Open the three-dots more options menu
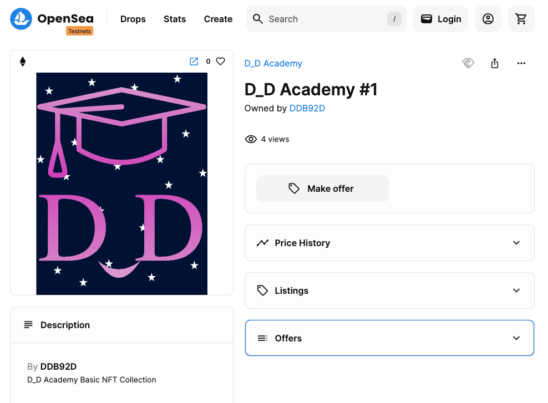548x403 pixels. (521, 63)
